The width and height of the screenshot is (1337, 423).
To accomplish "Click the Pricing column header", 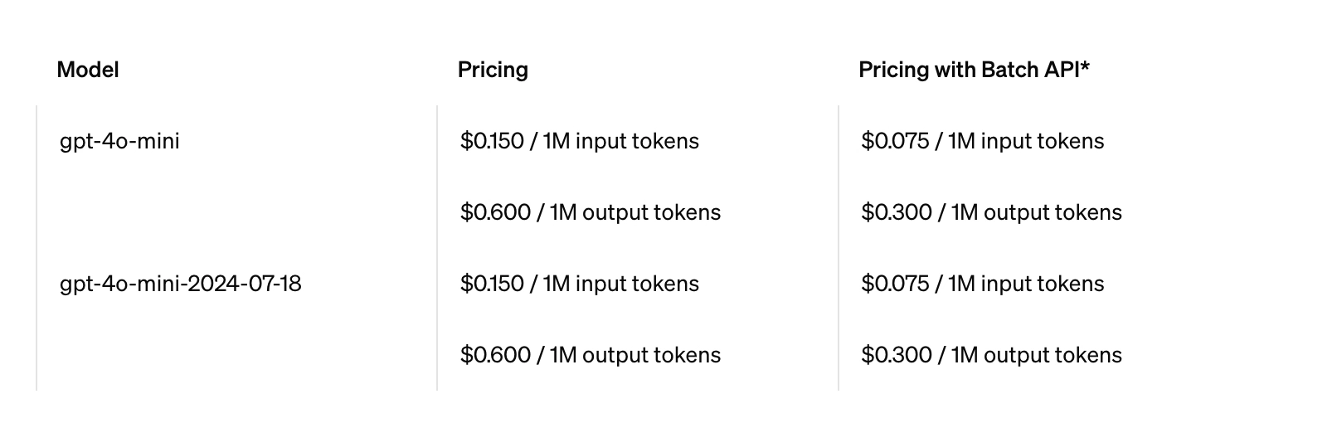I will [x=493, y=70].
